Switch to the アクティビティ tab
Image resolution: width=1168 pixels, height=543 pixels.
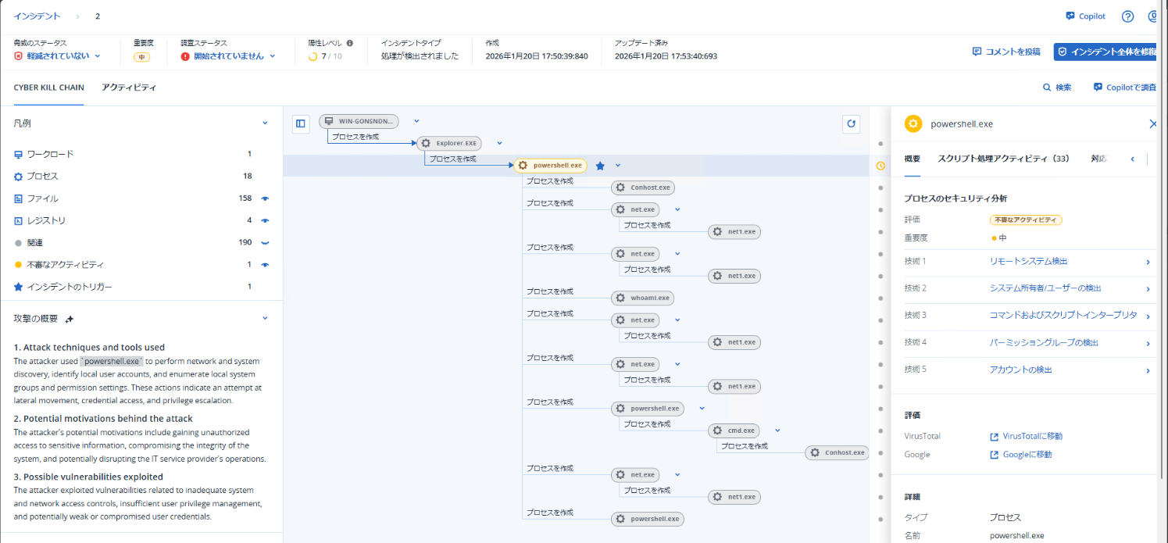coord(129,88)
